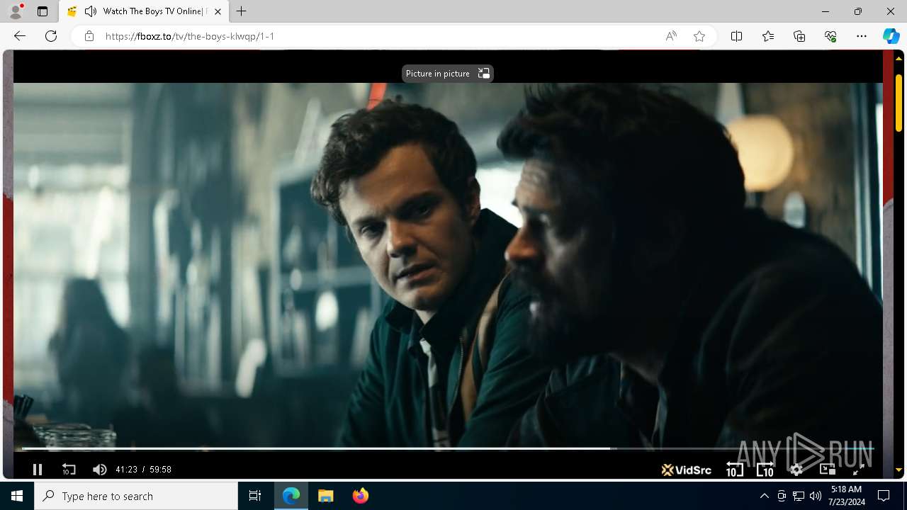
Task: Click the Picture in picture overlay button
Action: coord(447,74)
